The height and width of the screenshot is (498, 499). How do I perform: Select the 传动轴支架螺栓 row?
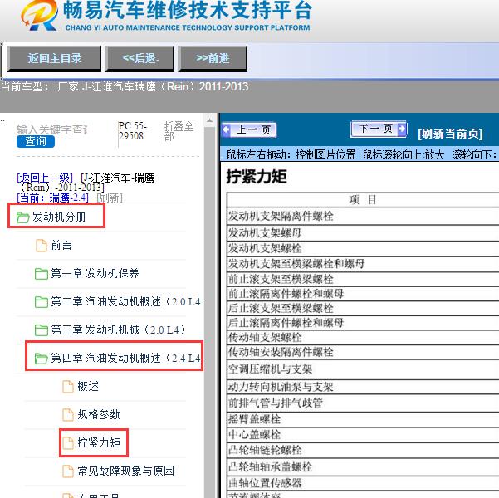click(x=363, y=337)
